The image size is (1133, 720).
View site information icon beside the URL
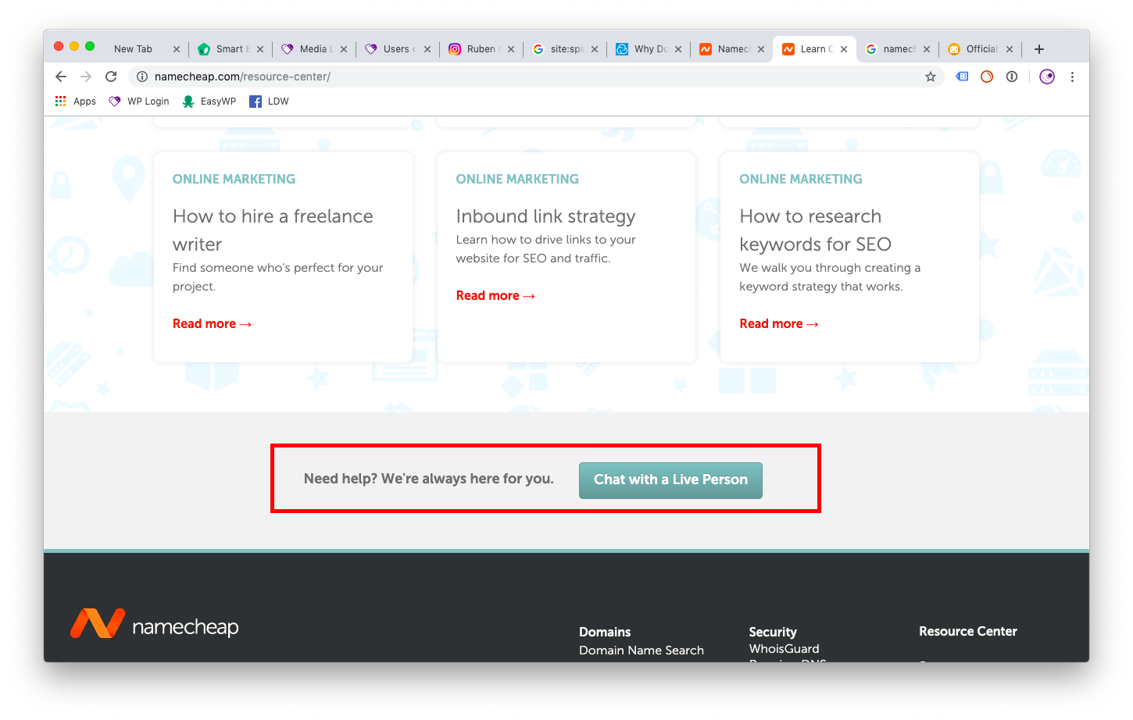[x=142, y=77]
